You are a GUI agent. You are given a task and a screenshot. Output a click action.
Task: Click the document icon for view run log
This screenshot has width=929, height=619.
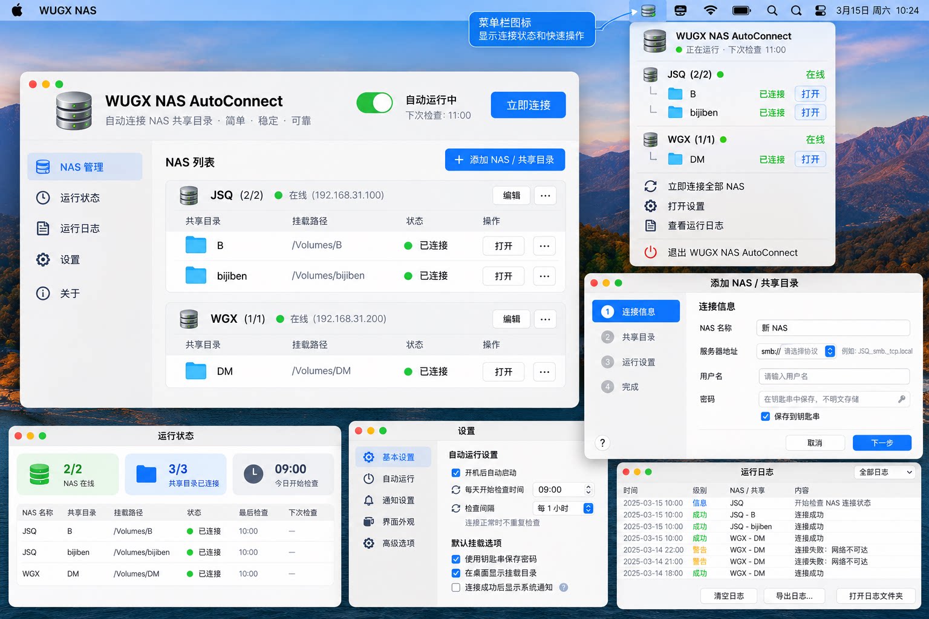coord(651,225)
